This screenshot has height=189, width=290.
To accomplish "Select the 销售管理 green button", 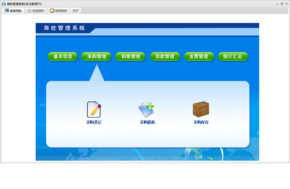I will point(130,56).
